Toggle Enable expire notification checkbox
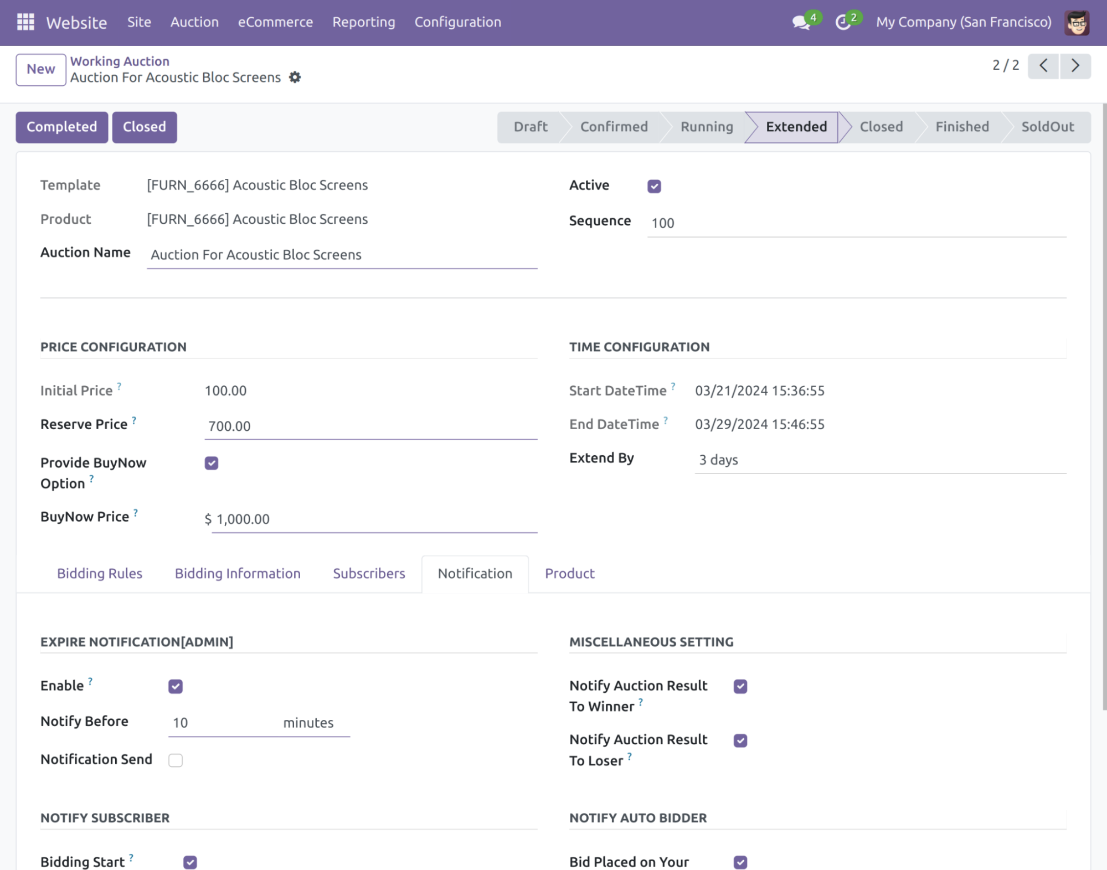1107x870 pixels. coord(176,687)
